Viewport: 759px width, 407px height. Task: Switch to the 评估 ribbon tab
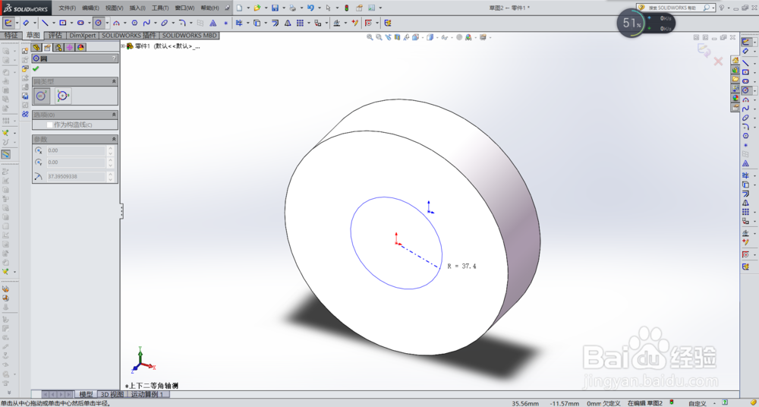tap(55, 36)
